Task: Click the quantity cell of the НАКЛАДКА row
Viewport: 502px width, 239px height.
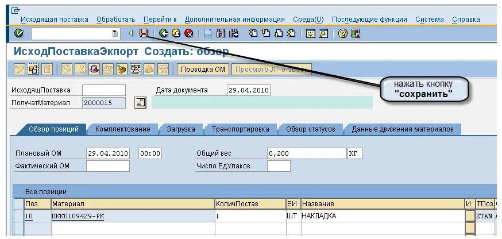Action: pos(250,216)
